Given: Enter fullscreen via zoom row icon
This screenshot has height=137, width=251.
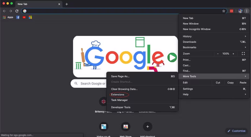Looking at the screenshot, I should coord(243,54).
